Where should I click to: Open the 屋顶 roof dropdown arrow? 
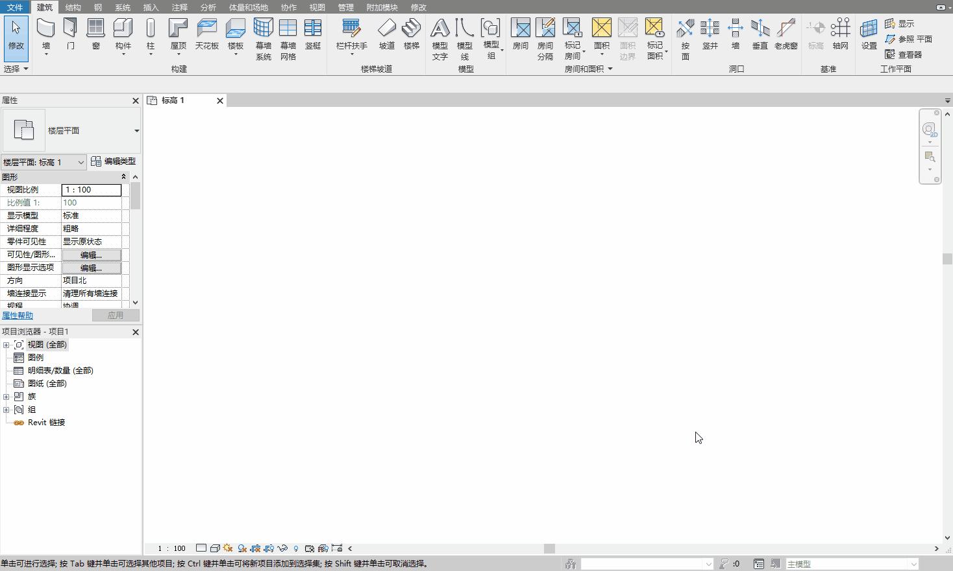click(179, 54)
